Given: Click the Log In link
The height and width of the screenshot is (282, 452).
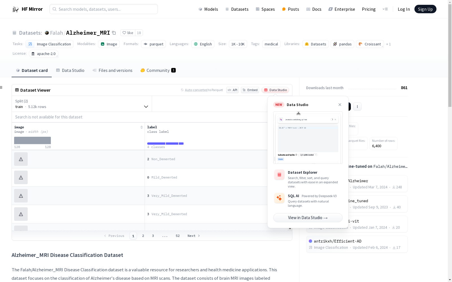Looking at the screenshot, I should coord(404,9).
